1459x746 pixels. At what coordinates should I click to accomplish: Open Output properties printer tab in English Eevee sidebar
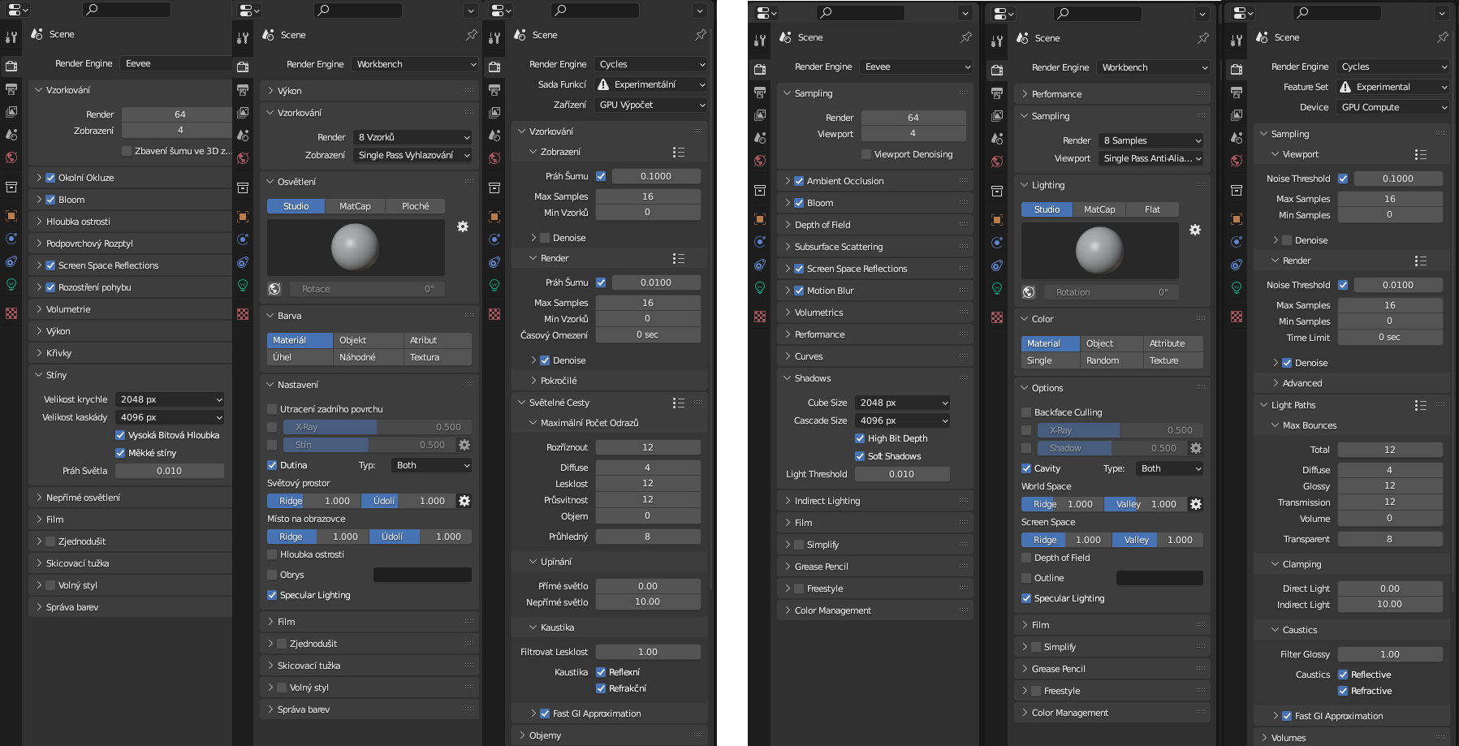pyautogui.click(x=760, y=93)
